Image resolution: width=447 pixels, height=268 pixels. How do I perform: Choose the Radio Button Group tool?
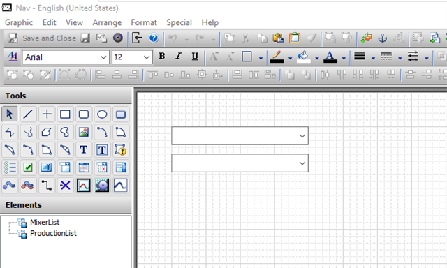pos(9,167)
